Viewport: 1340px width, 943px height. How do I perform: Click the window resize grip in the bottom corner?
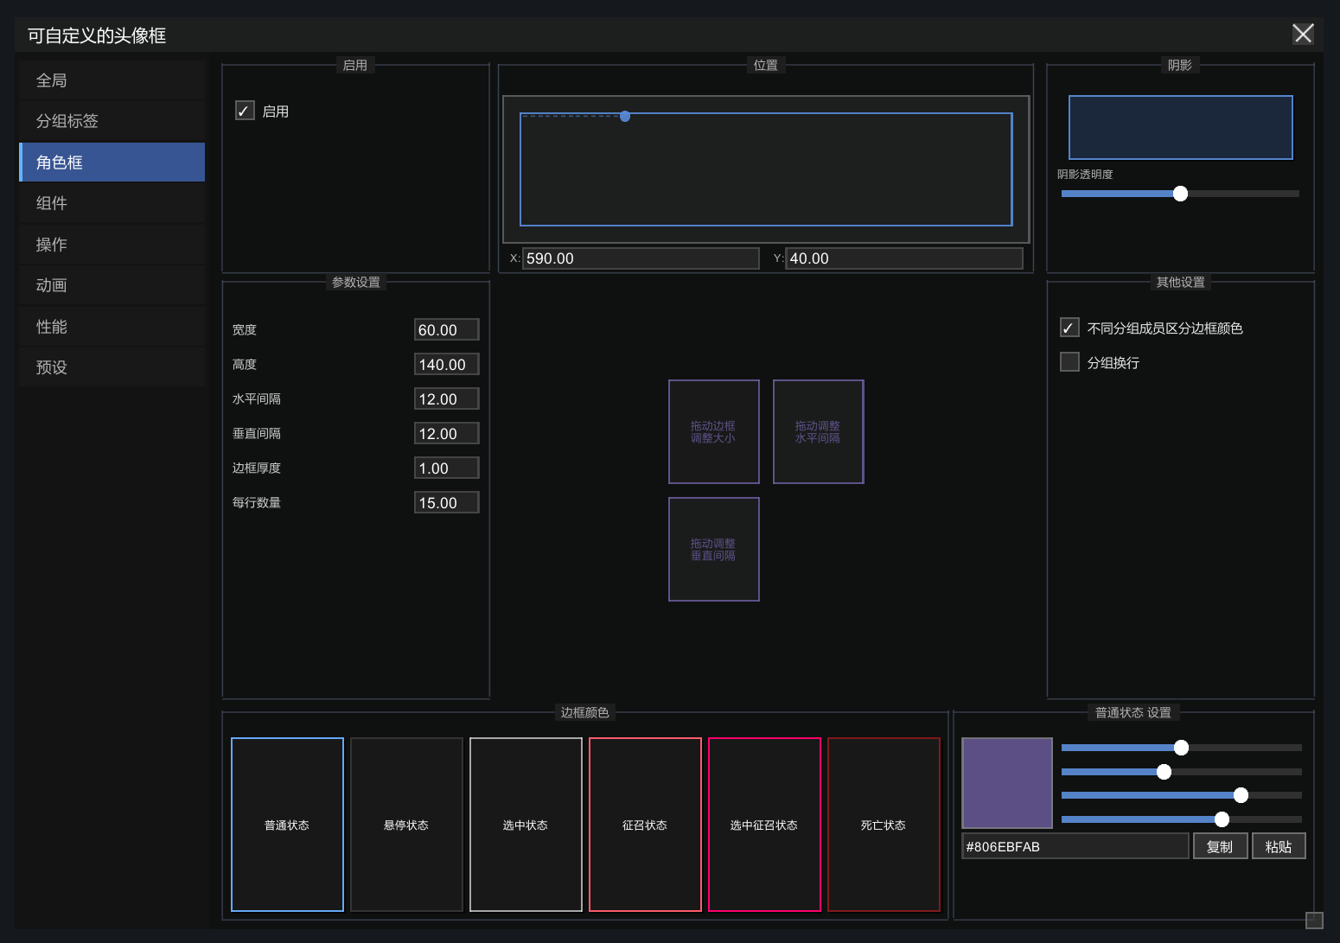[x=1314, y=920]
